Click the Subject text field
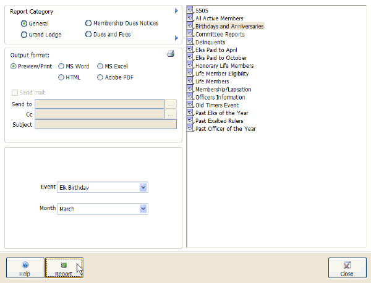This screenshot has height=283, width=371. [x=106, y=125]
